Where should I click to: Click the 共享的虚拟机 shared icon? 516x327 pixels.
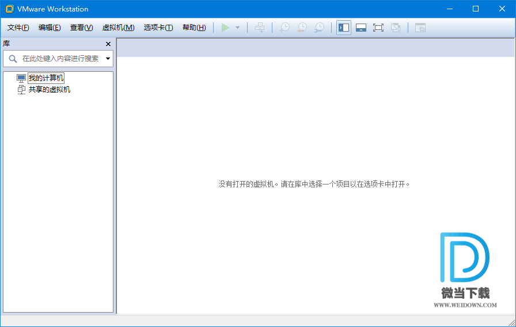click(21, 89)
